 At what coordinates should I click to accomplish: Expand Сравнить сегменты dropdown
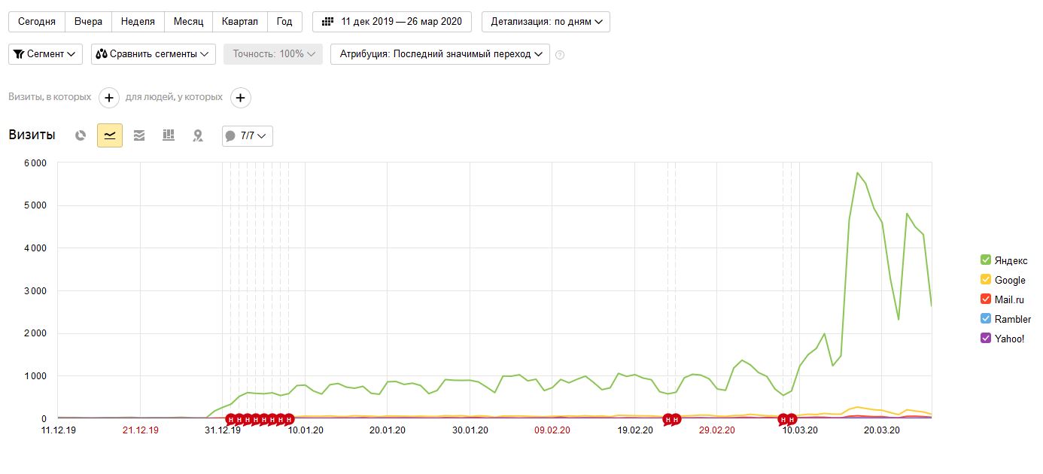154,54
